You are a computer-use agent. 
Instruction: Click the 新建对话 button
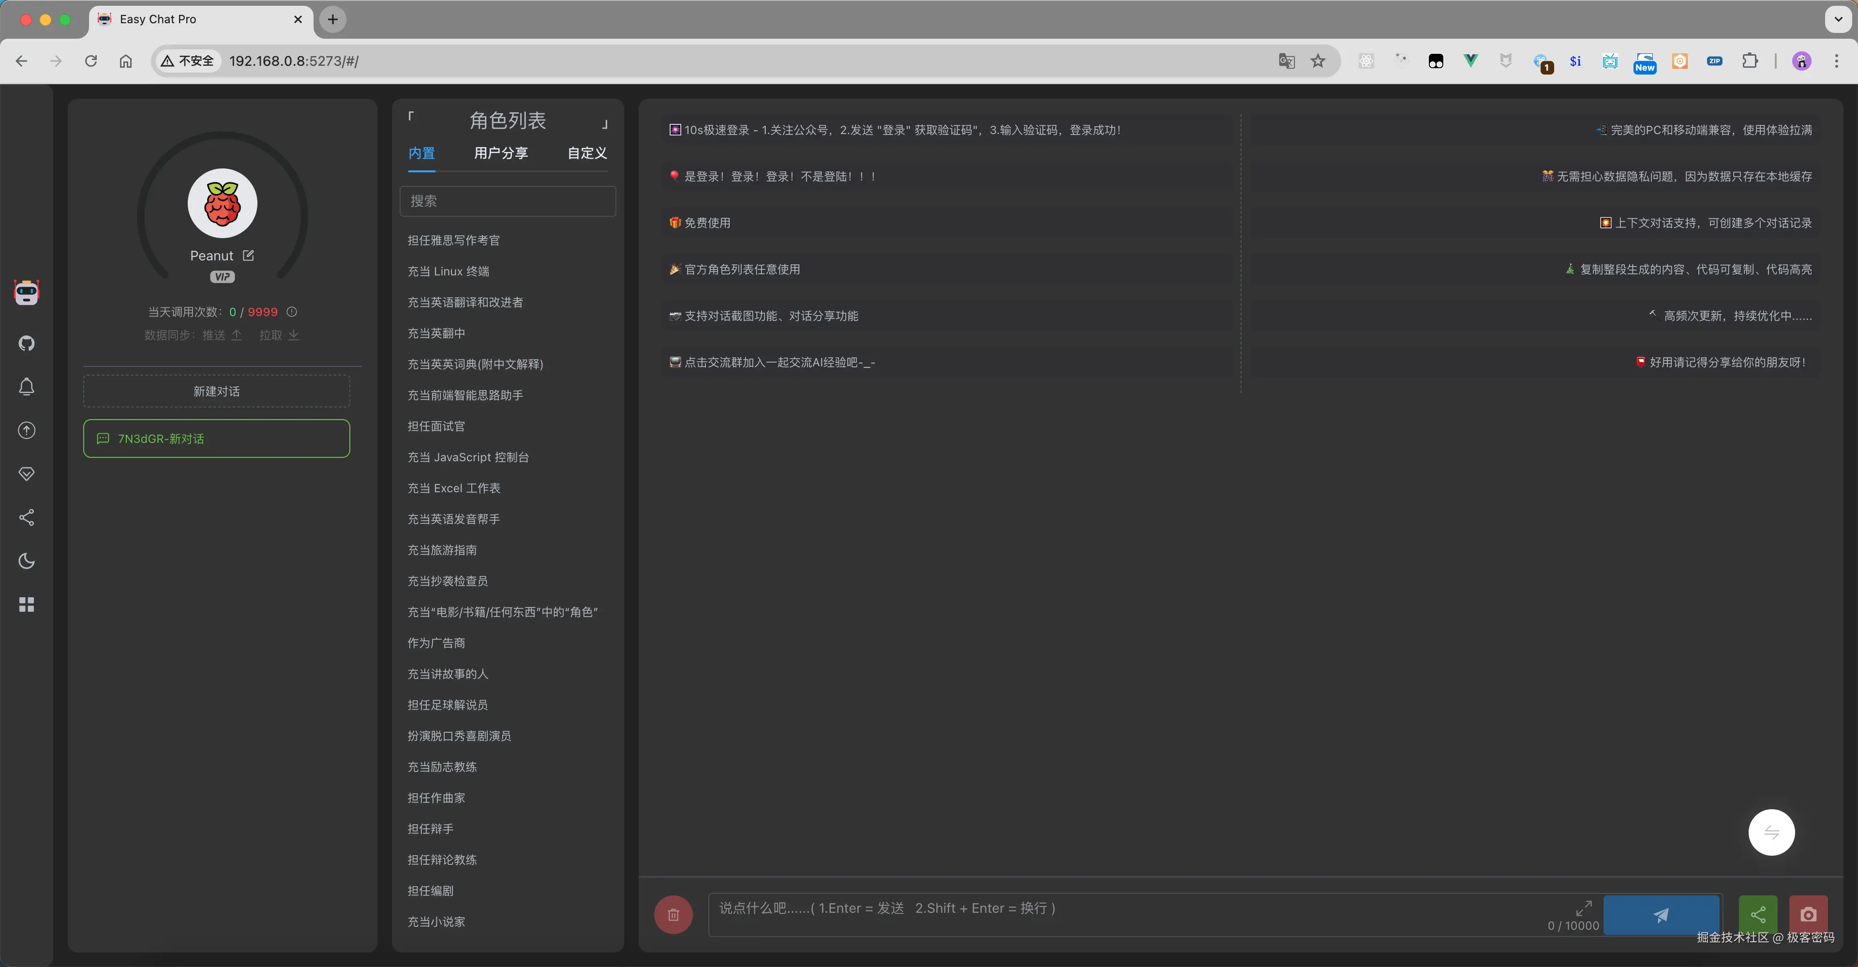(x=216, y=391)
